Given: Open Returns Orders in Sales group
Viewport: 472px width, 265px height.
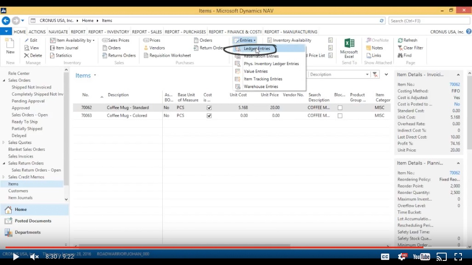Looking at the screenshot, I should [x=119, y=55].
